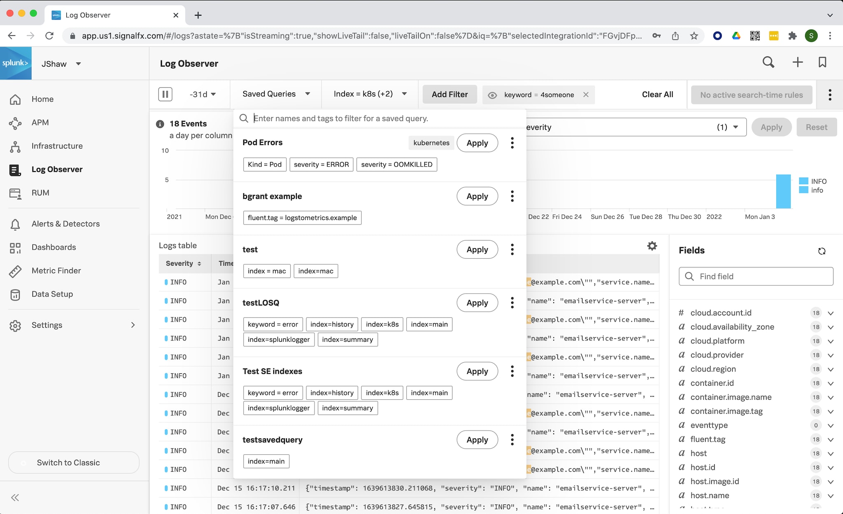Image resolution: width=843 pixels, height=514 pixels.
Task: Apply the testLOSQ saved query
Action: coord(477,303)
